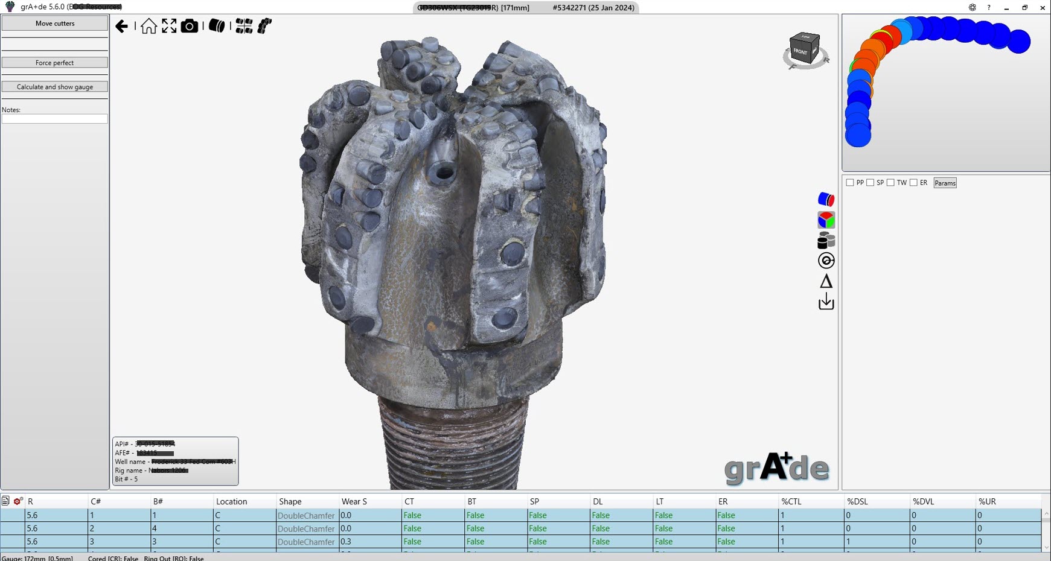Screen dimensions: 1051x561
Task: Enable the SP checkbox
Action: [x=870, y=183]
